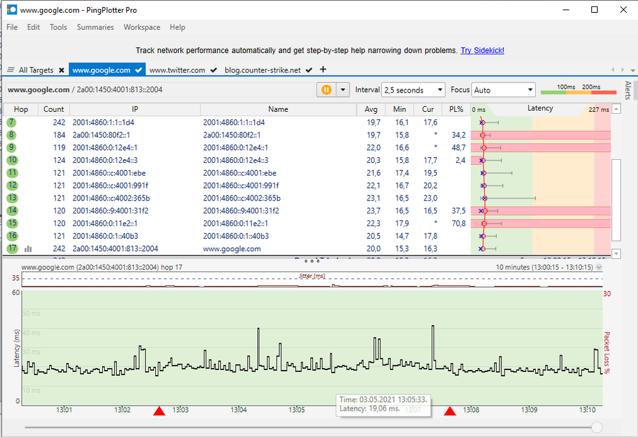
Task: Click the red marker near 13:08
Action: tap(450, 411)
